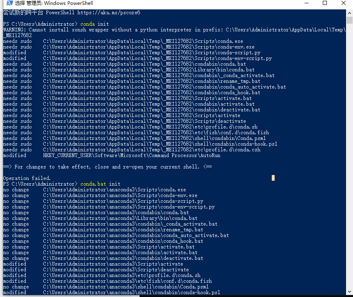Click the scroll-up arrow on the scrollbar
The image size is (353, 297).
350,14
